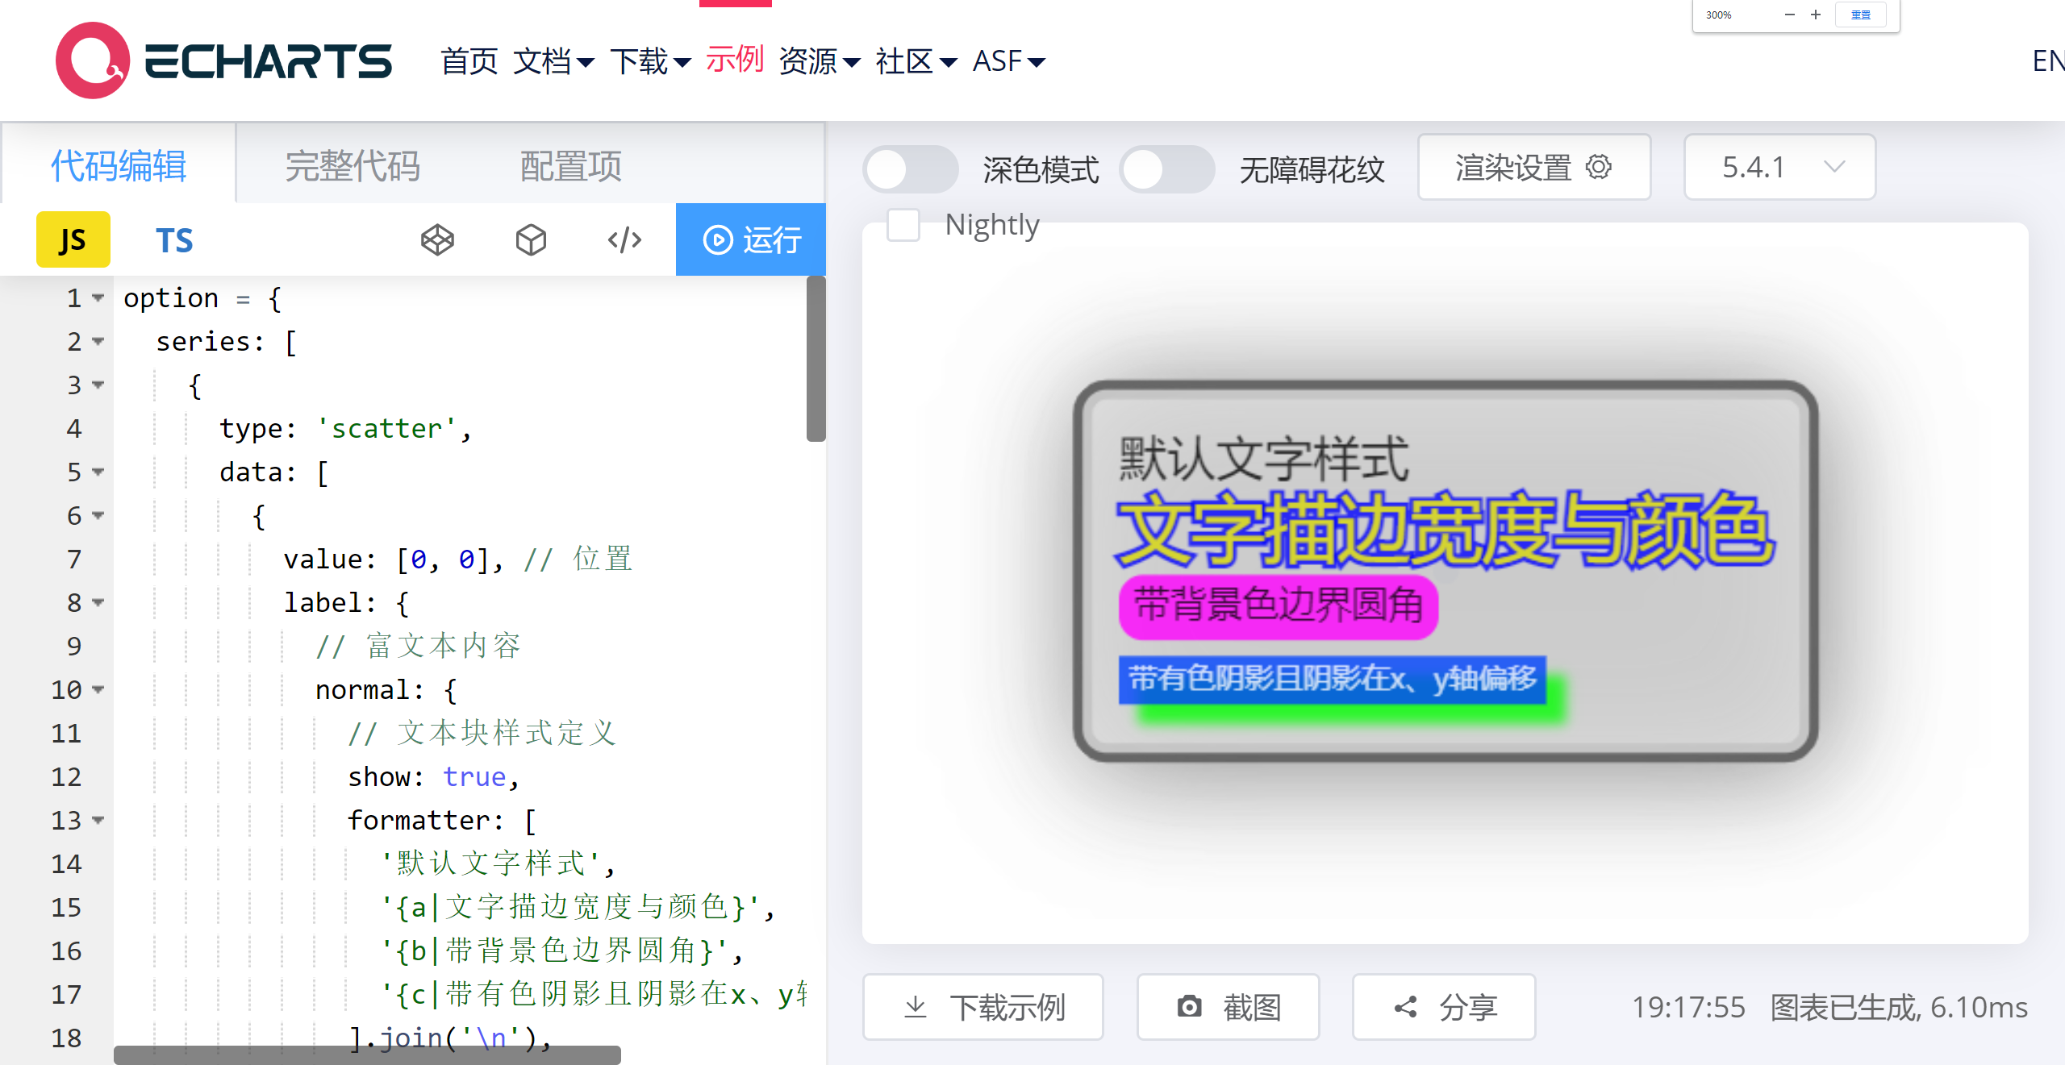Click the 300% zoom level text
This screenshot has height=1065, width=2065.
pyautogui.click(x=1719, y=15)
